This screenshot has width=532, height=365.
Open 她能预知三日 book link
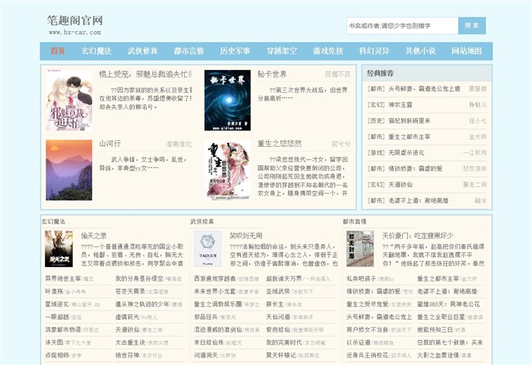click(435, 330)
